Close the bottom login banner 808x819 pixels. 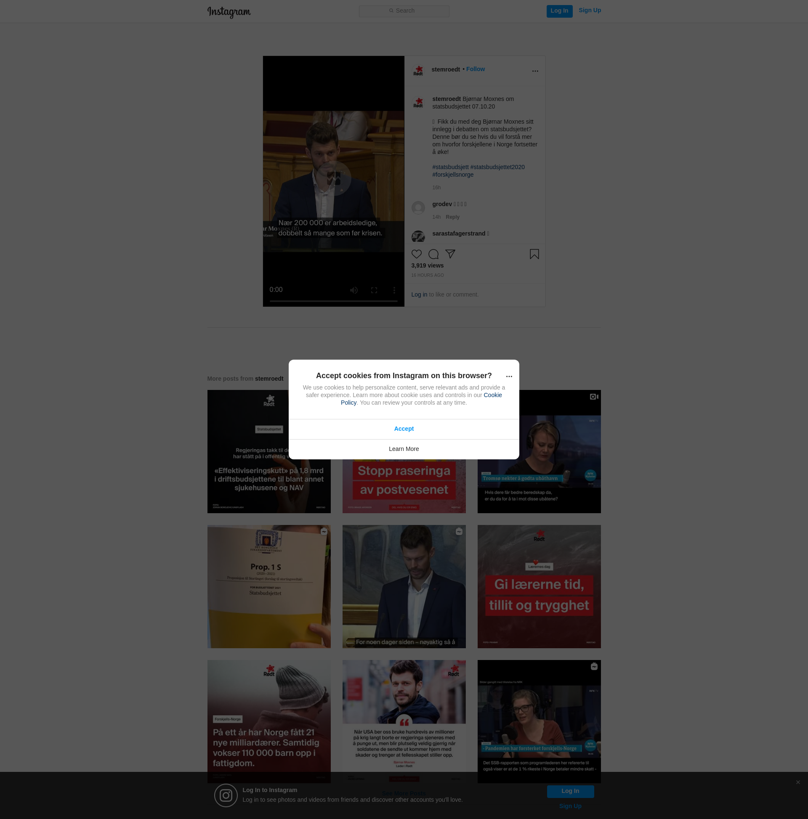[798, 782]
